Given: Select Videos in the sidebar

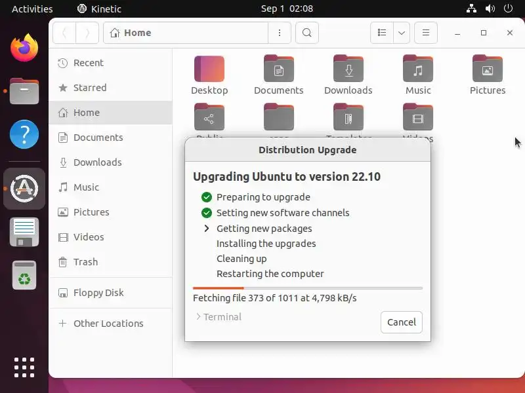Looking at the screenshot, I should [x=110, y=237].
